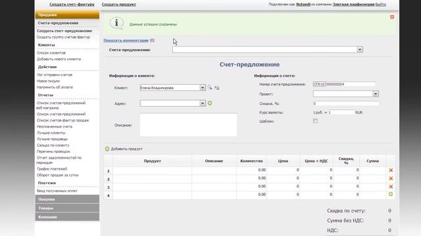Image resolution: width=421 pixels, height=236 pixels.
Task: Click the Продукт cell in row 1
Action: tap(152, 170)
